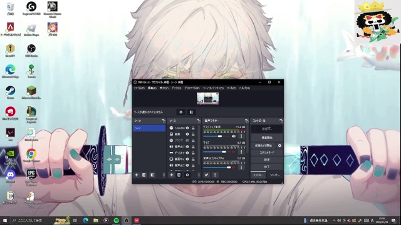Click the Start Virtual Camera button
401x225 pixels.
click(263, 146)
